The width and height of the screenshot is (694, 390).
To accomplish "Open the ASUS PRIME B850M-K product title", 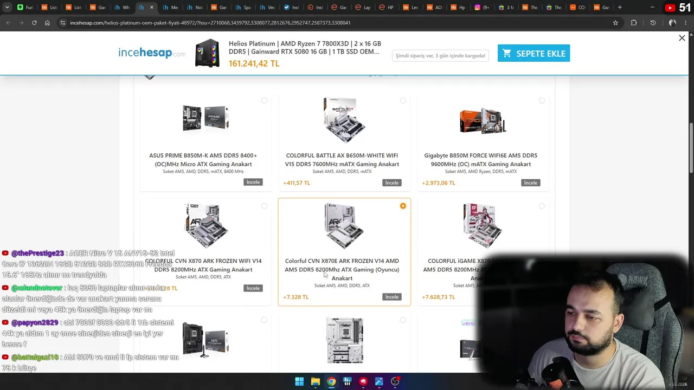I will click(x=203, y=160).
